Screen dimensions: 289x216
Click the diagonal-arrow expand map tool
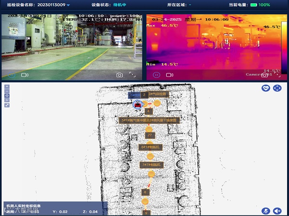pos(7,105)
